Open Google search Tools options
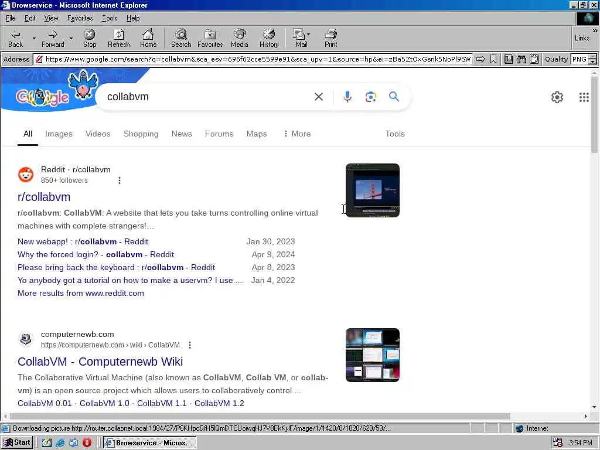The image size is (600, 450). (394, 134)
